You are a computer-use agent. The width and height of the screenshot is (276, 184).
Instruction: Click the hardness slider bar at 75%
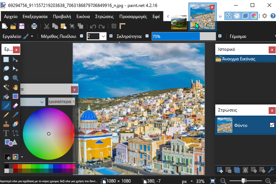pyautogui.click(x=183, y=36)
